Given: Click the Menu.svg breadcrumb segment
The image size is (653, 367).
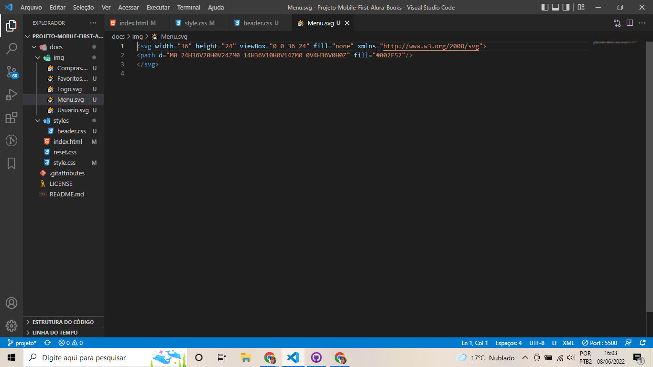Looking at the screenshot, I should tap(170, 36).
